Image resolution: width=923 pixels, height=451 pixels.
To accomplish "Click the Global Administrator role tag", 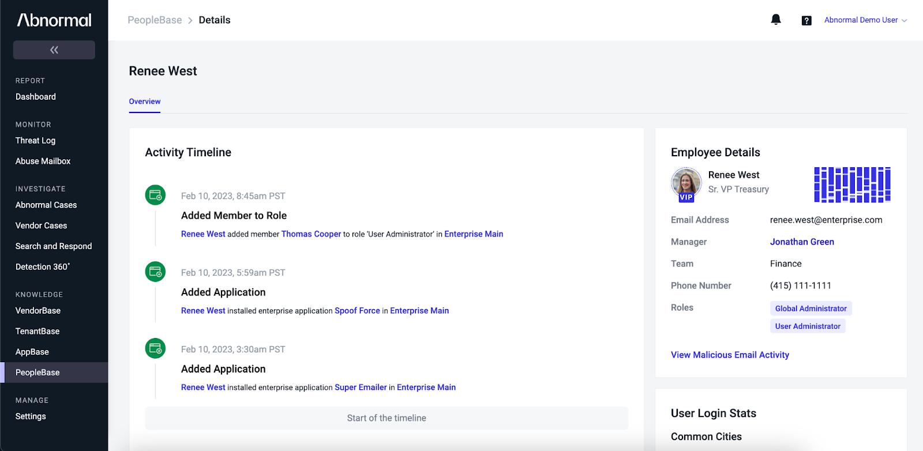I will 811,309.
